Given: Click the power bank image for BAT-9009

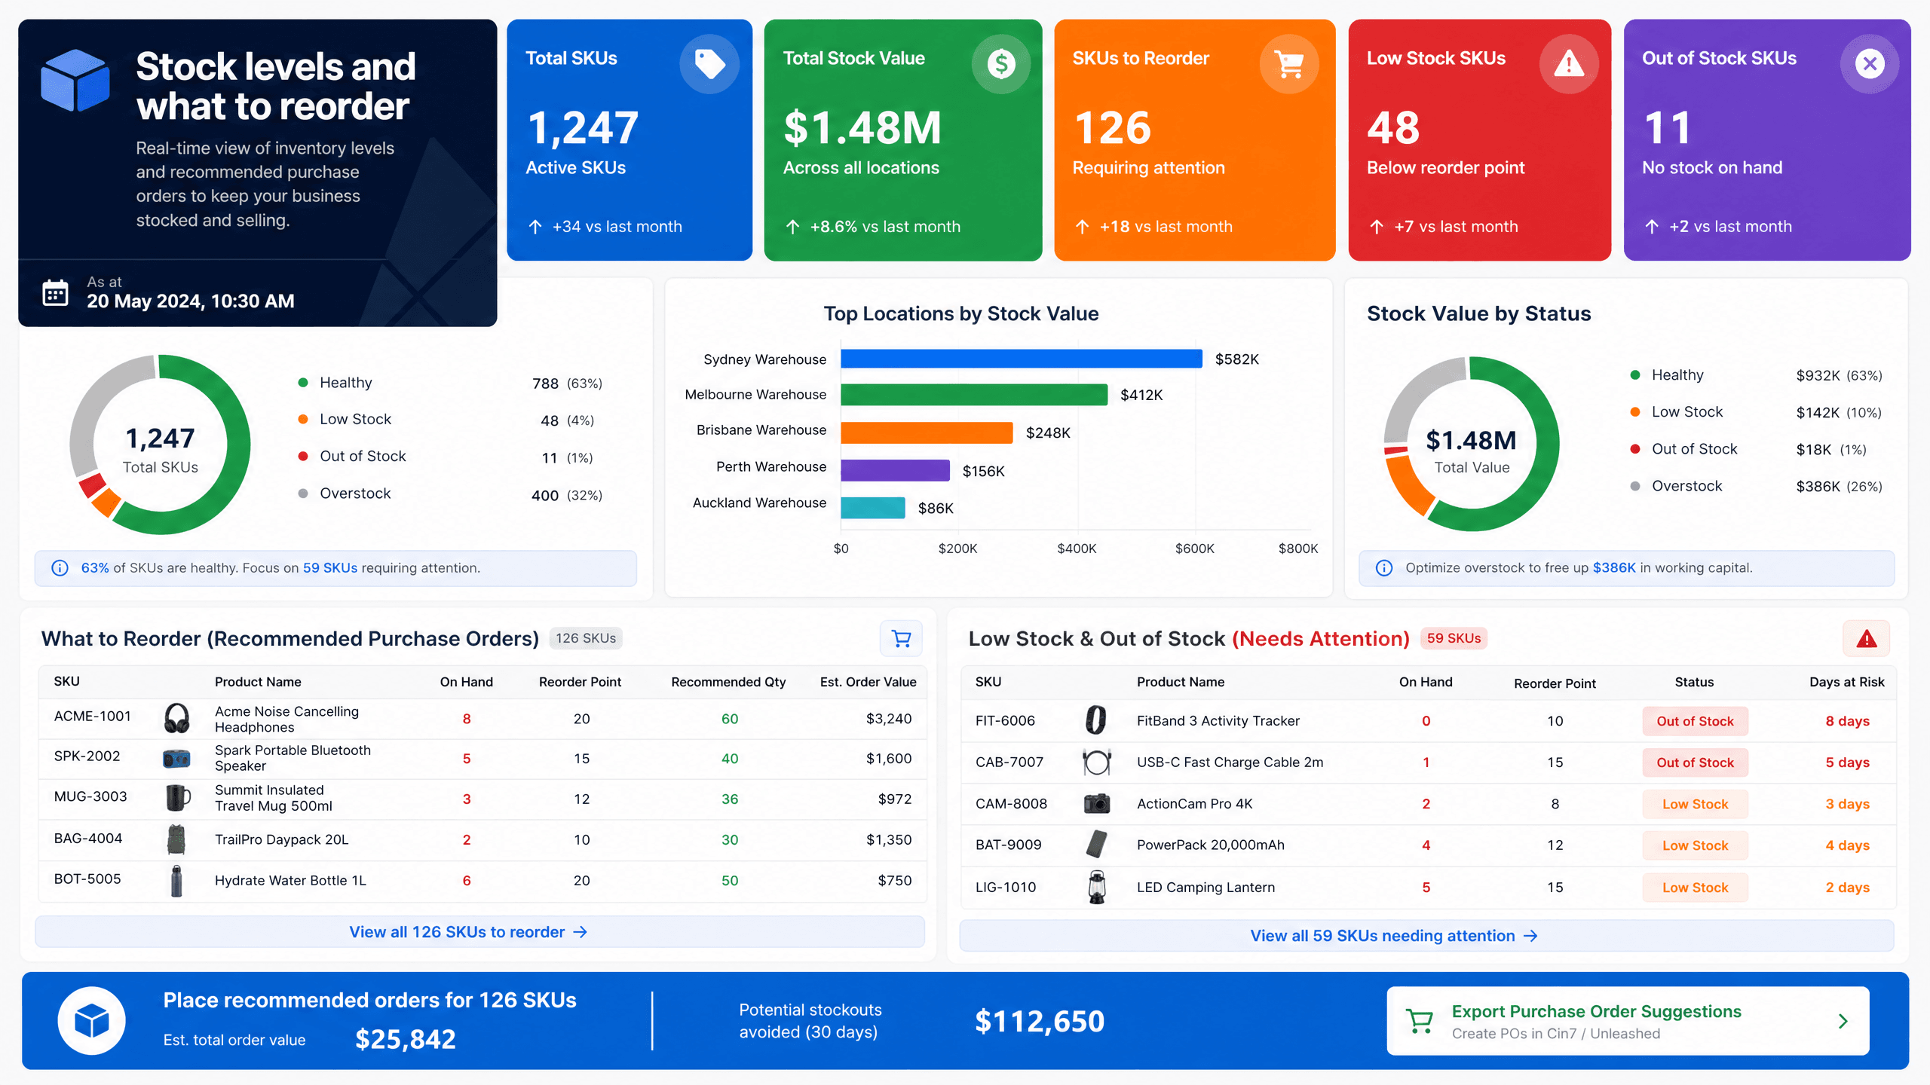Looking at the screenshot, I should [x=1097, y=845].
